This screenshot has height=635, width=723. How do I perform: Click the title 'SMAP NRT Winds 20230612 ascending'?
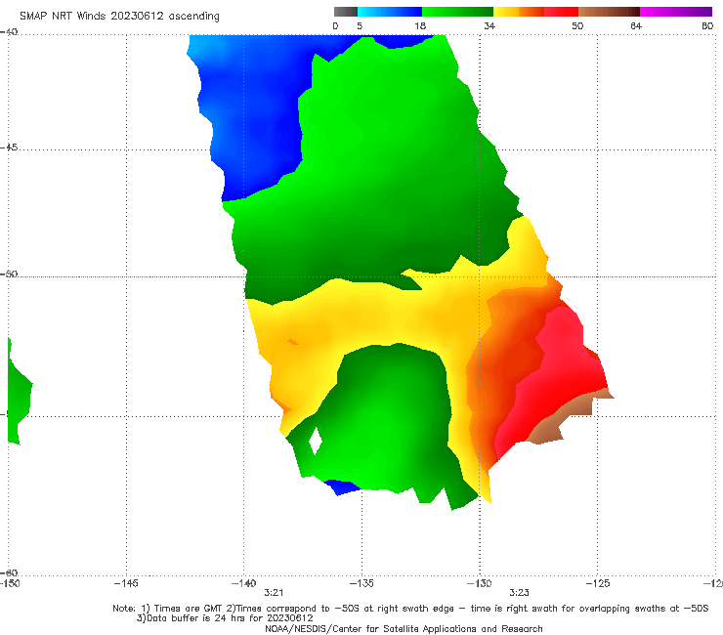(x=119, y=16)
